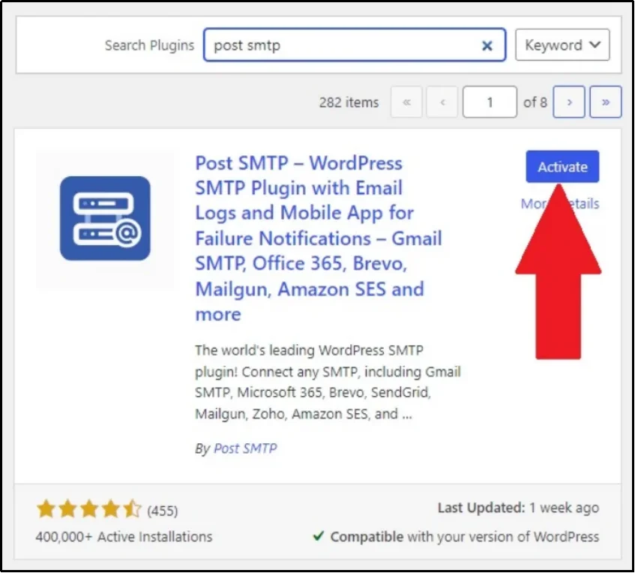Clear the search box using the X icon
635x573 pixels.
[x=488, y=45]
